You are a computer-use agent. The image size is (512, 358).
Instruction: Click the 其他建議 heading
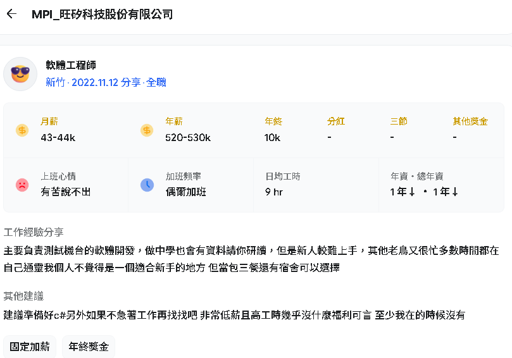(x=23, y=296)
